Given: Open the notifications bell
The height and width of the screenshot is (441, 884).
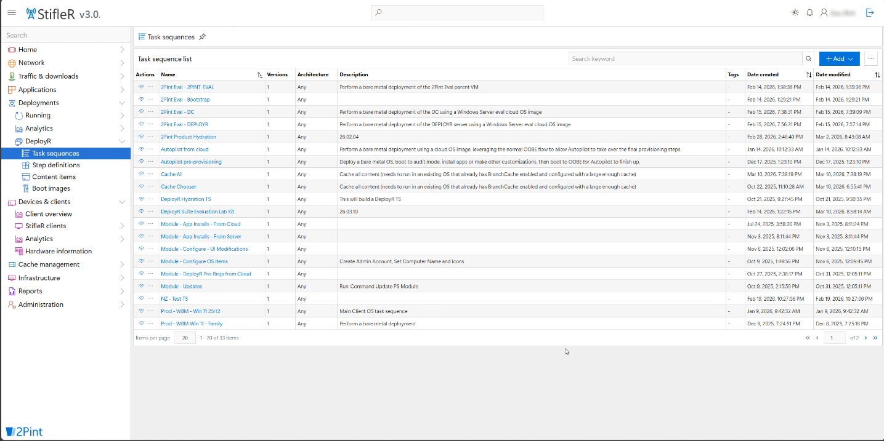Looking at the screenshot, I should click(x=809, y=12).
